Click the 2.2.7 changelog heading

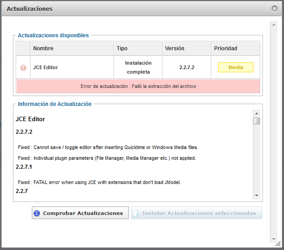coord(22,191)
